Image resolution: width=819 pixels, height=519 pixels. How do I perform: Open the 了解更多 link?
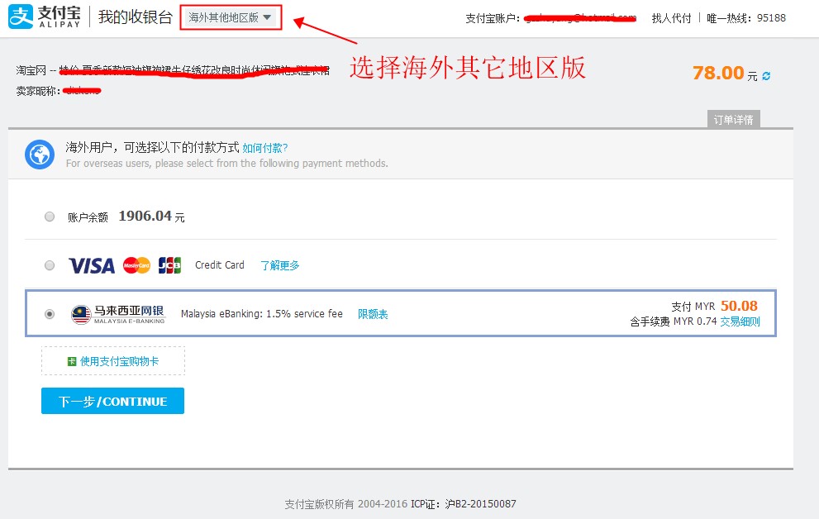click(280, 265)
